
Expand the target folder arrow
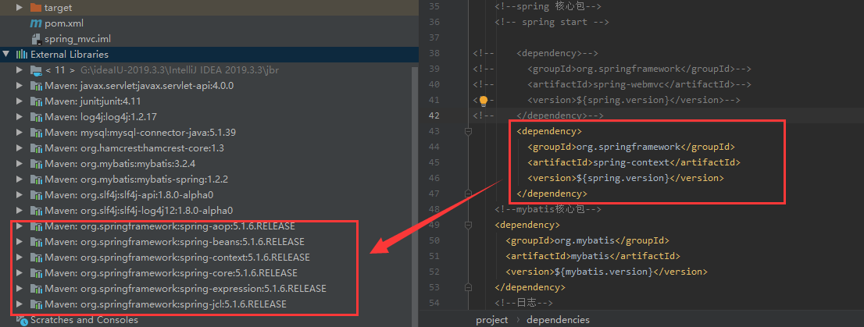(x=20, y=8)
